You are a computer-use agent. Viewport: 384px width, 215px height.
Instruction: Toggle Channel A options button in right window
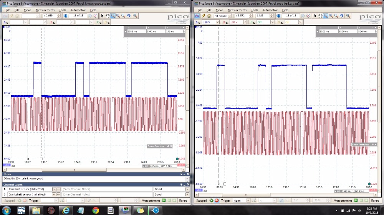click(x=198, y=22)
